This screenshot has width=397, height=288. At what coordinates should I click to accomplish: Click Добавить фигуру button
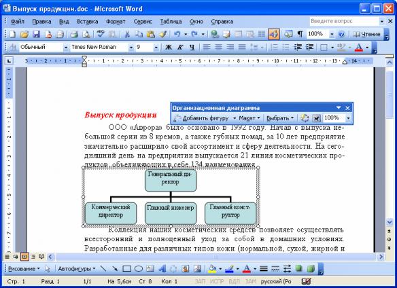coord(202,118)
